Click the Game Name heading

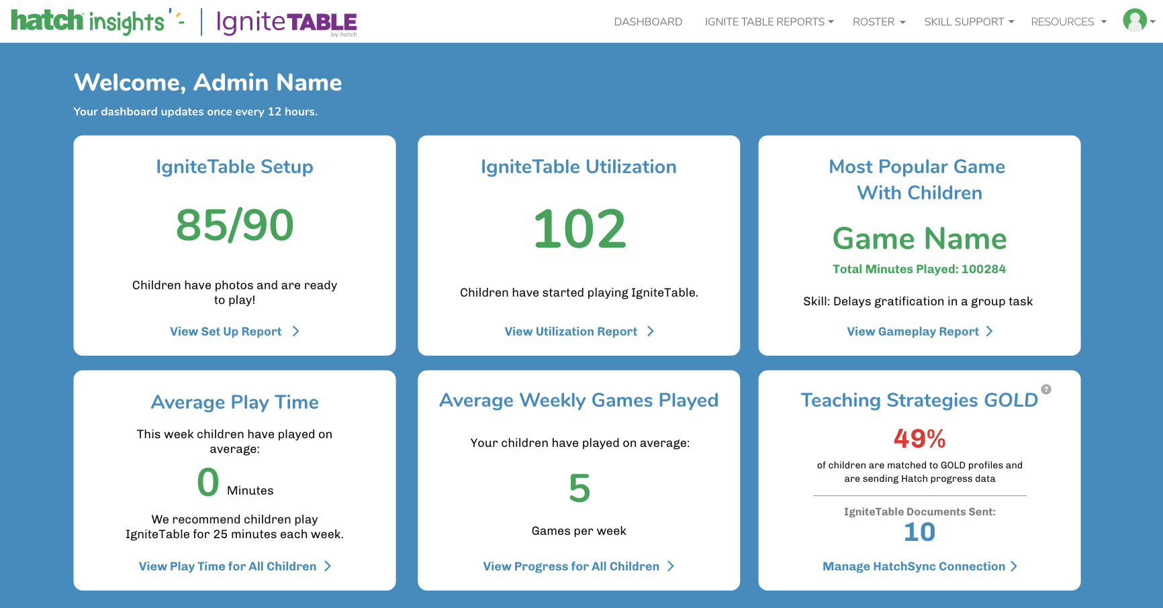click(x=919, y=238)
